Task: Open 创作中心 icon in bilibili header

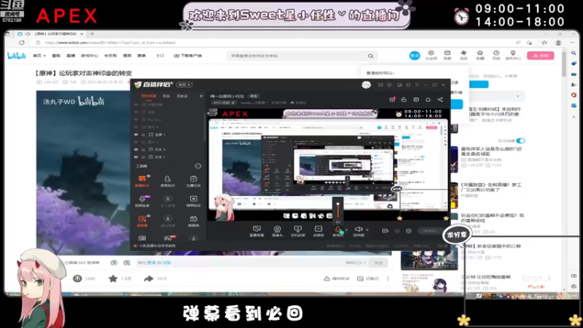Action: (513, 55)
